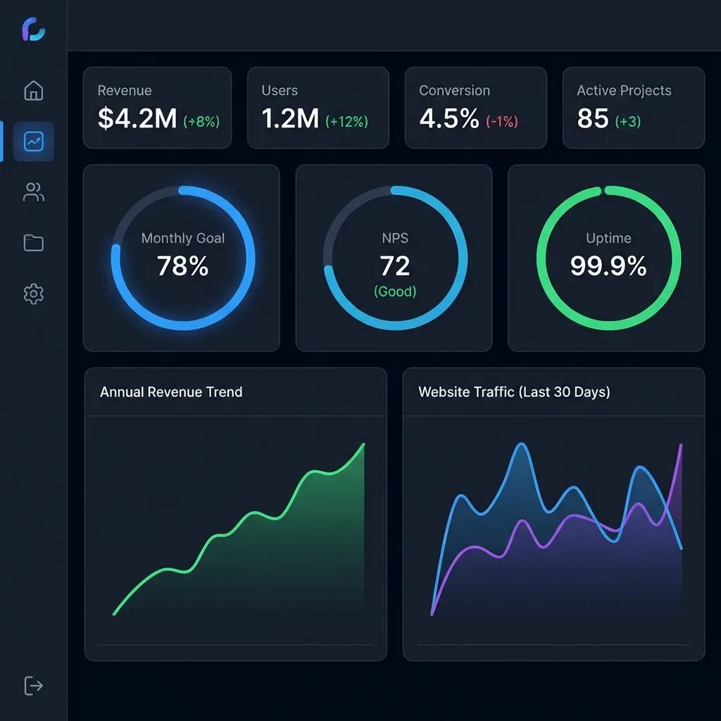Select the Users metric card
This screenshot has height=721, width=721.
pyautogui.click(x=318, y=107)
